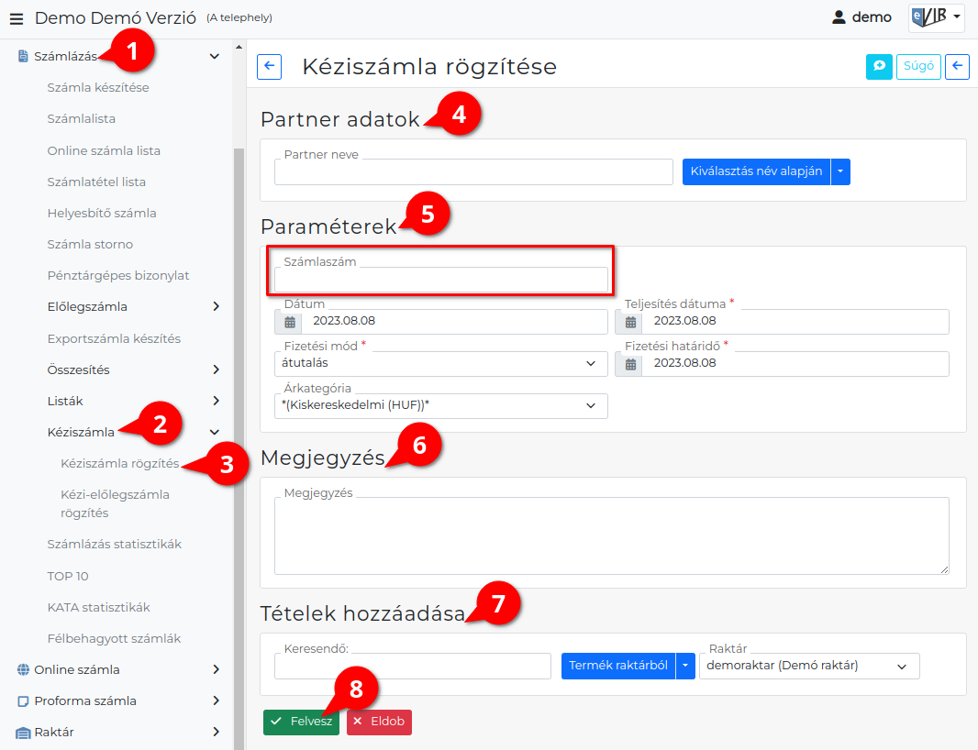
Task: Expand the Összesítés submenu
Action: [x=216, y=369]
